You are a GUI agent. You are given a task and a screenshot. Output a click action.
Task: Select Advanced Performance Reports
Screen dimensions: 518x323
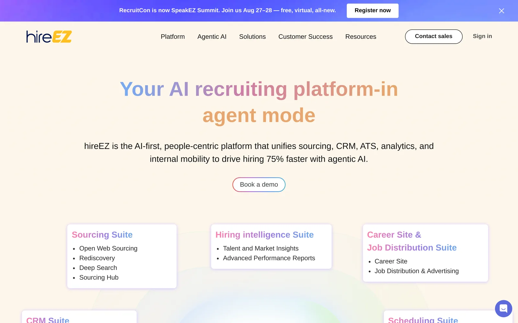click(269, 258)
